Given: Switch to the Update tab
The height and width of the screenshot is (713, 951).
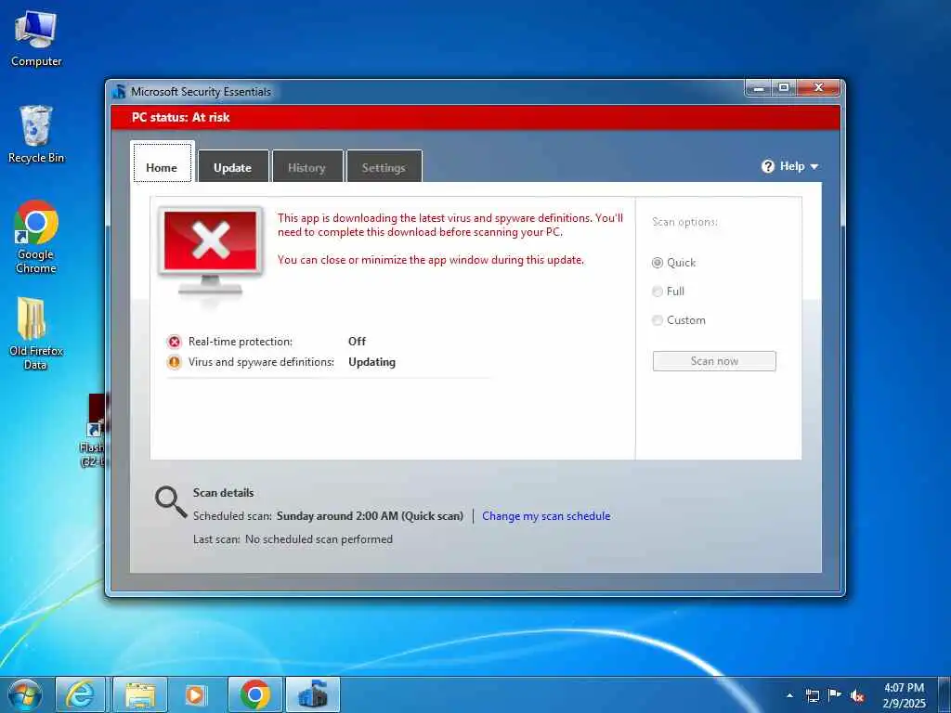Looking at the screenshot, I should pos(233,166).
